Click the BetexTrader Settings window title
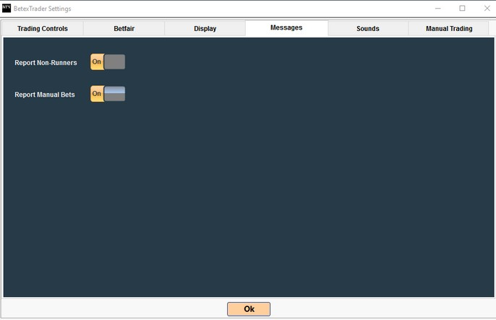 42,9
